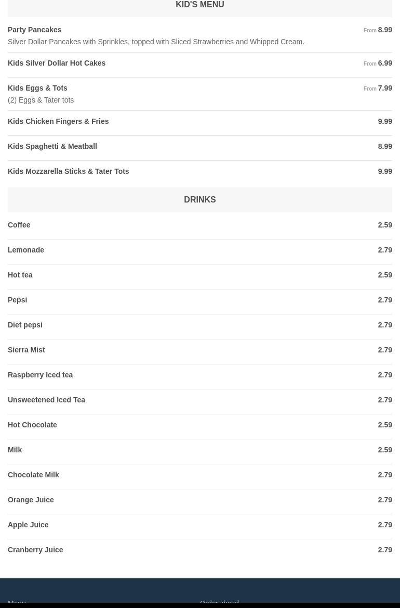Click the Apple Juice 2.79 price
The height and width of the screenshot is (608, 400).
(x=384, y=525)
